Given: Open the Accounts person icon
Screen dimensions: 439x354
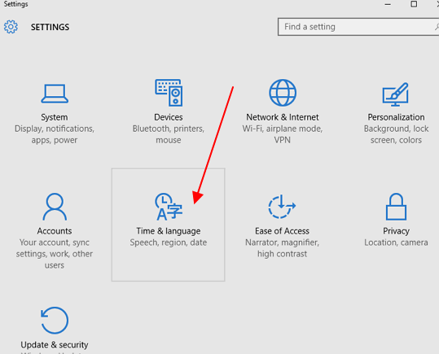Looking at the screenshot, I should pos(55,207).
